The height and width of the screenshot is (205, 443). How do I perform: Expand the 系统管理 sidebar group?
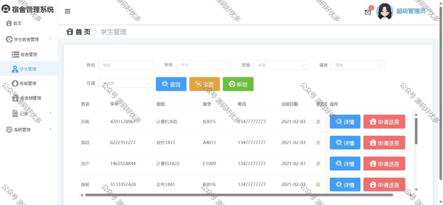click(29, 130)
